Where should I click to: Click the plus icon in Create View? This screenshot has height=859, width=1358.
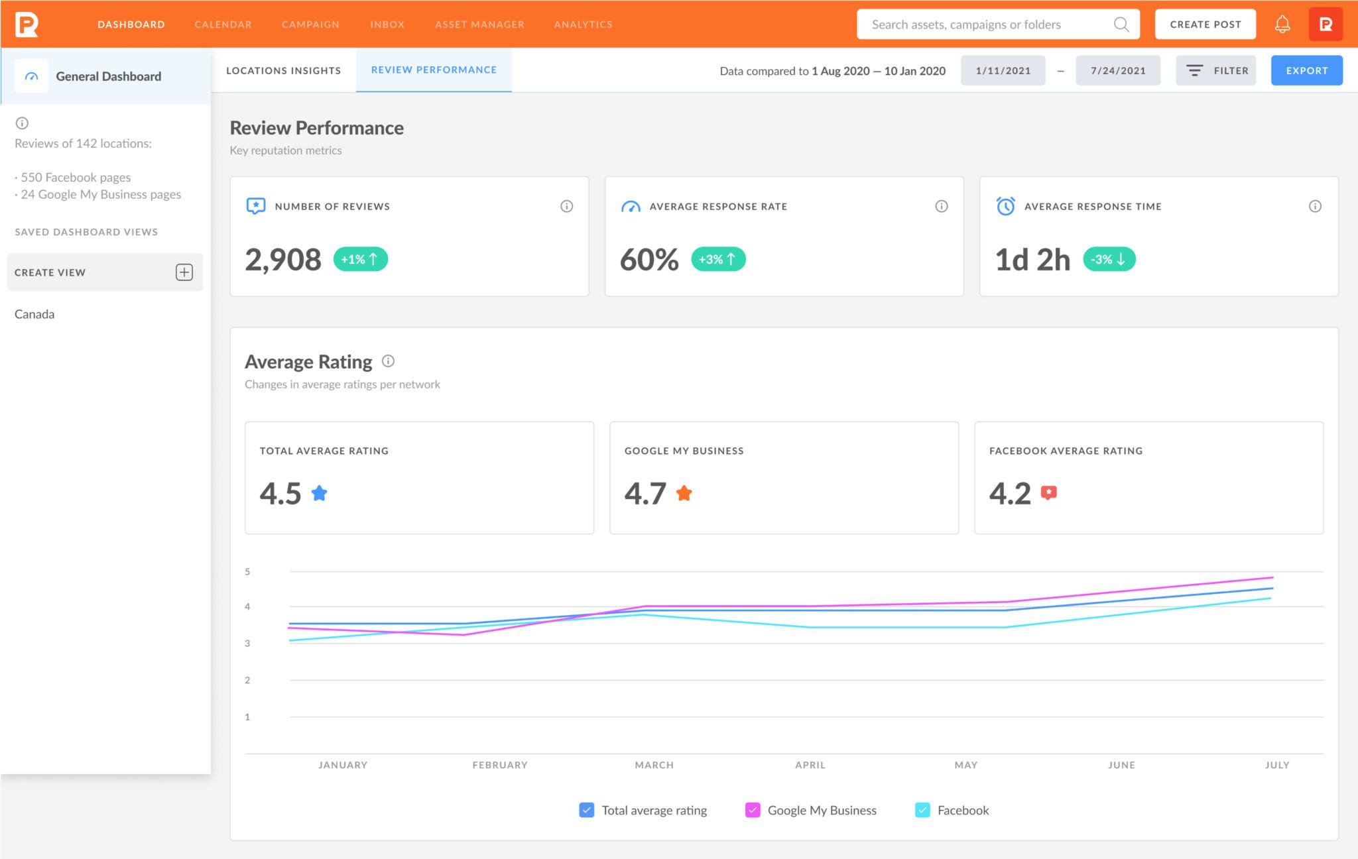(x=184, y=272)
